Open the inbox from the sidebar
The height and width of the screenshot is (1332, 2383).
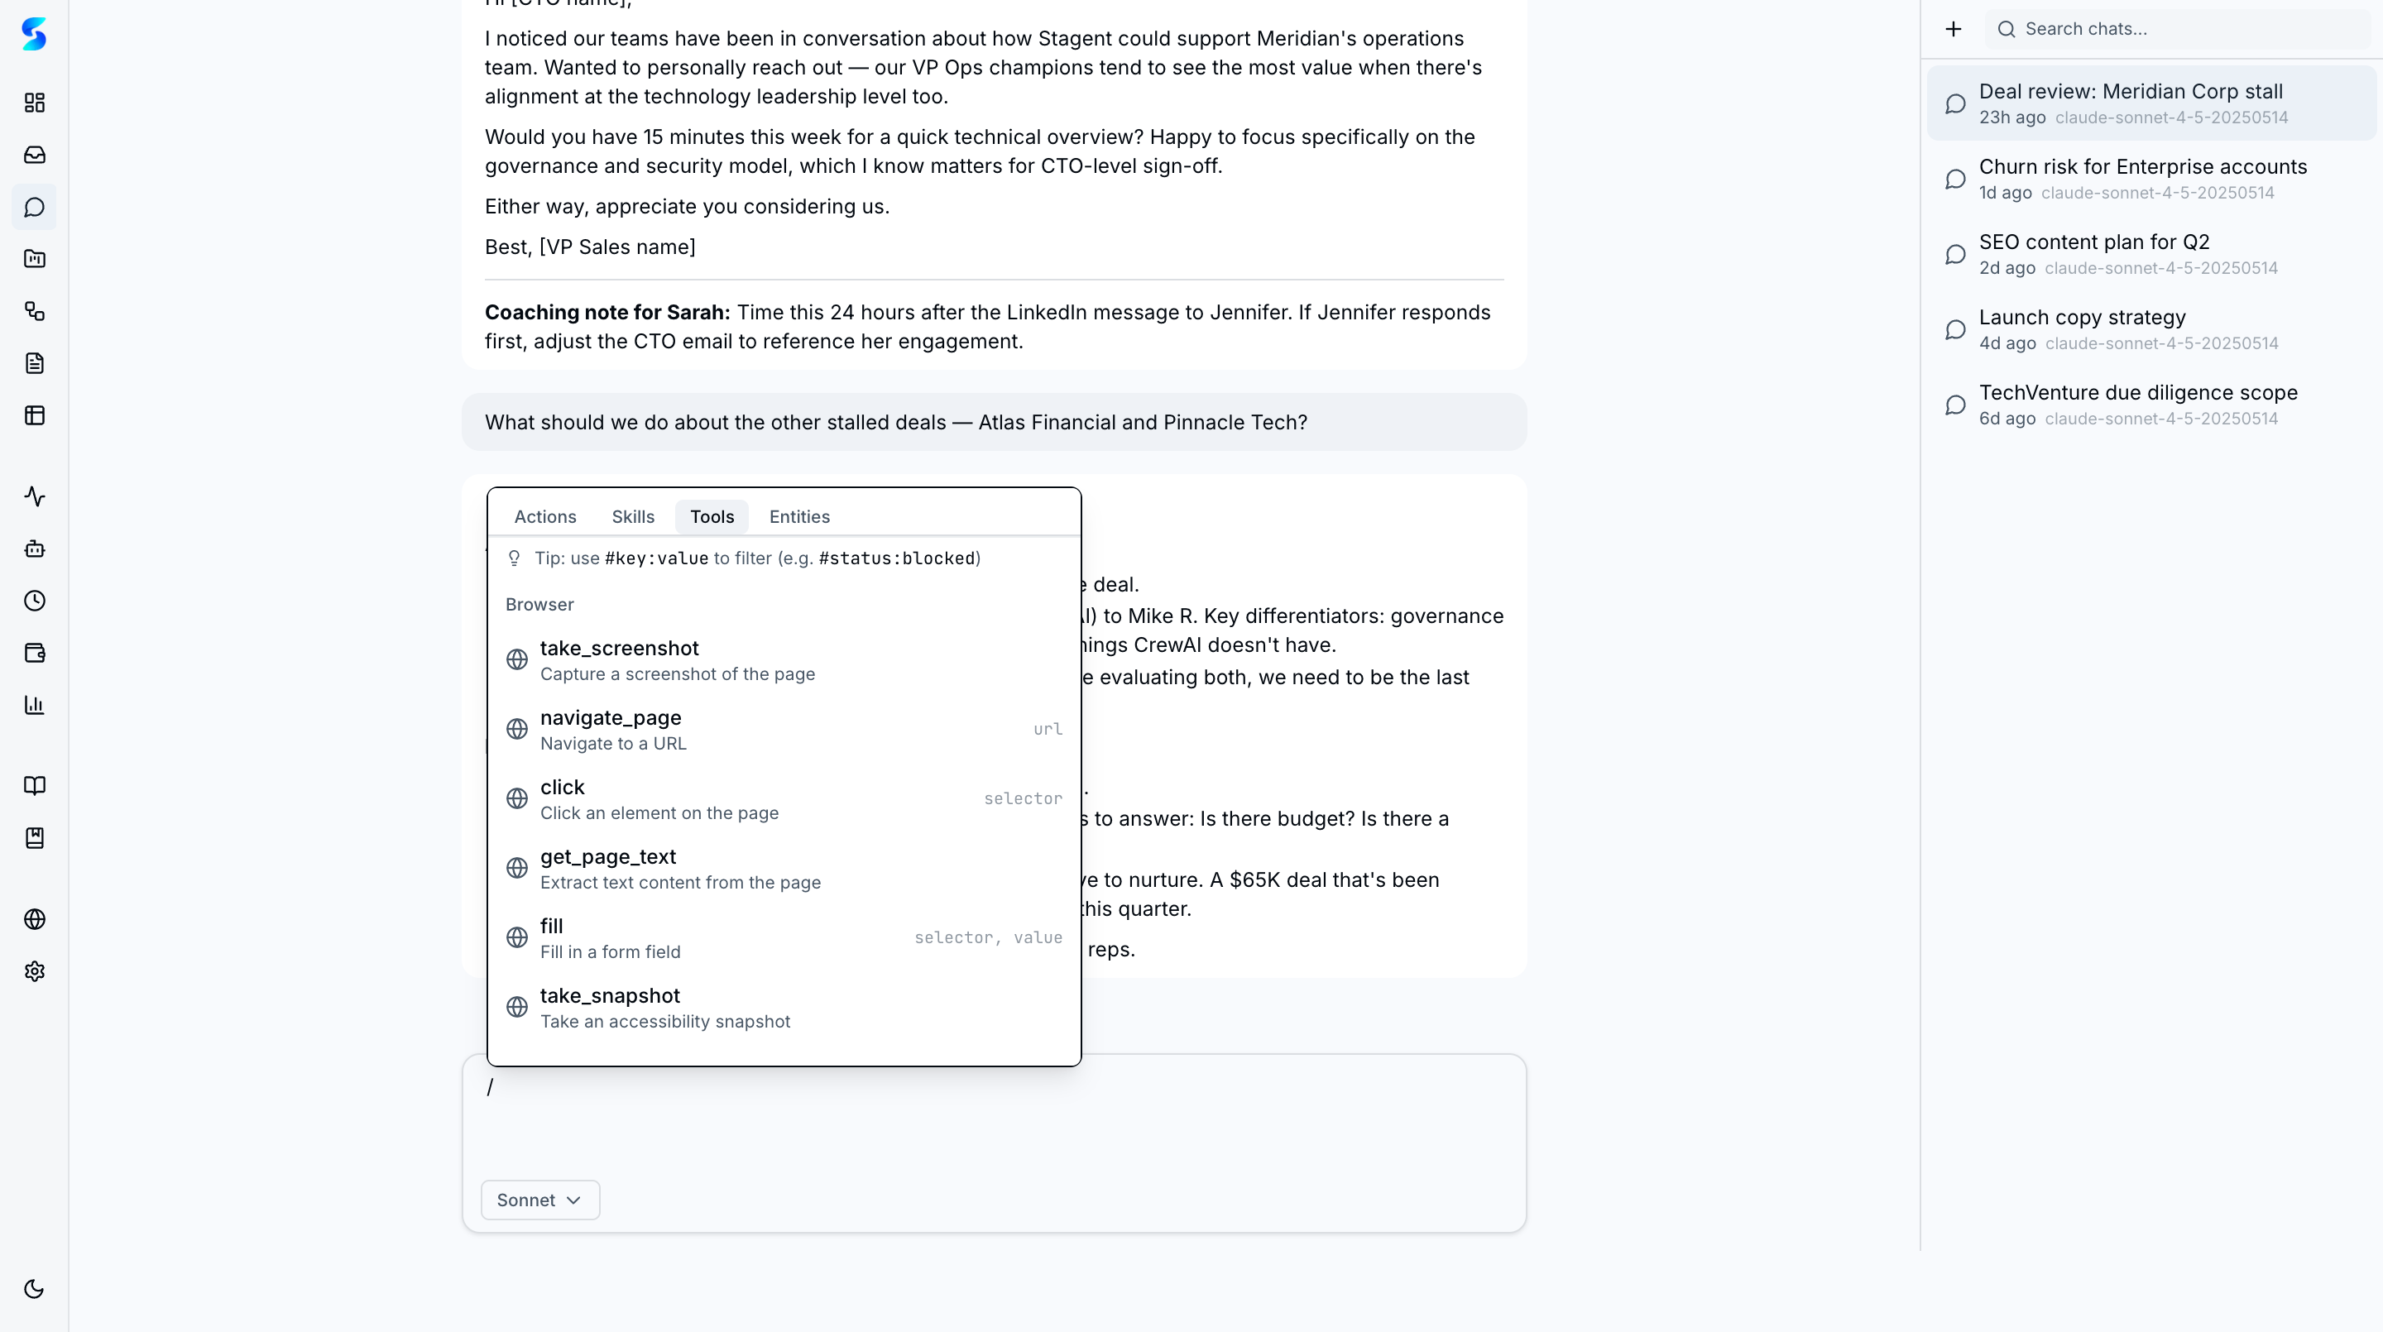click(x=34, y=155)
